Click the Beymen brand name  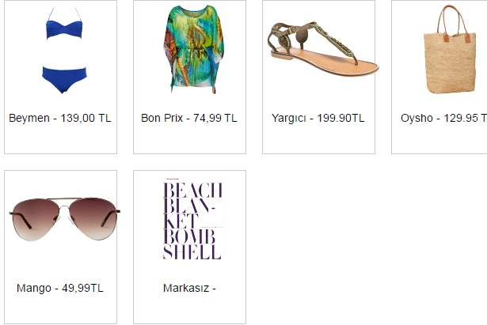click(29, 118)
